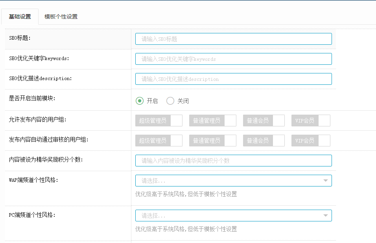This screenshot has width=376, height=243.
Task: Toggle 普通管理员 under 允许发布内容的用户组
Action: click(x=213, y=121)
